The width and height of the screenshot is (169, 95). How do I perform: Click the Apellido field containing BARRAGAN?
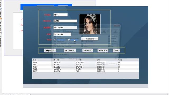tap(65, 27)
